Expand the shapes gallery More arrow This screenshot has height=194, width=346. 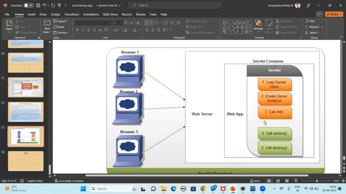tap(250, 32)
